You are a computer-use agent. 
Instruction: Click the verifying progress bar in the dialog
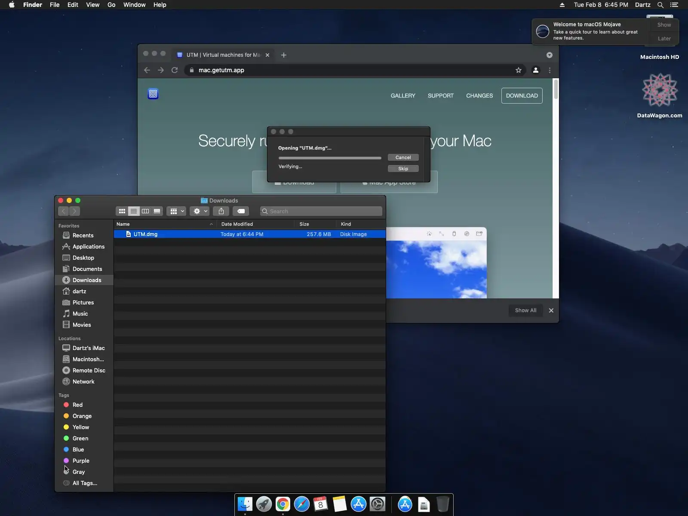coord(330,158)
